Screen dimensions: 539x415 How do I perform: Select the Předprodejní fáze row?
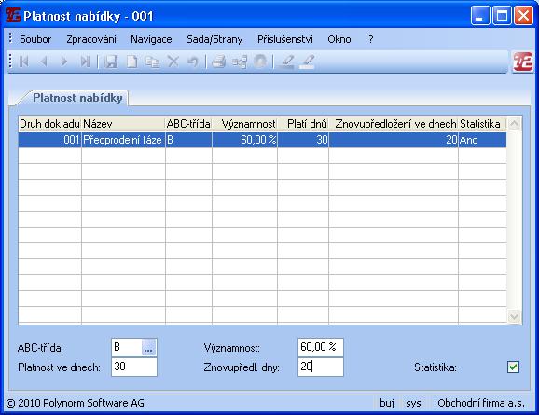pos(262,140)
